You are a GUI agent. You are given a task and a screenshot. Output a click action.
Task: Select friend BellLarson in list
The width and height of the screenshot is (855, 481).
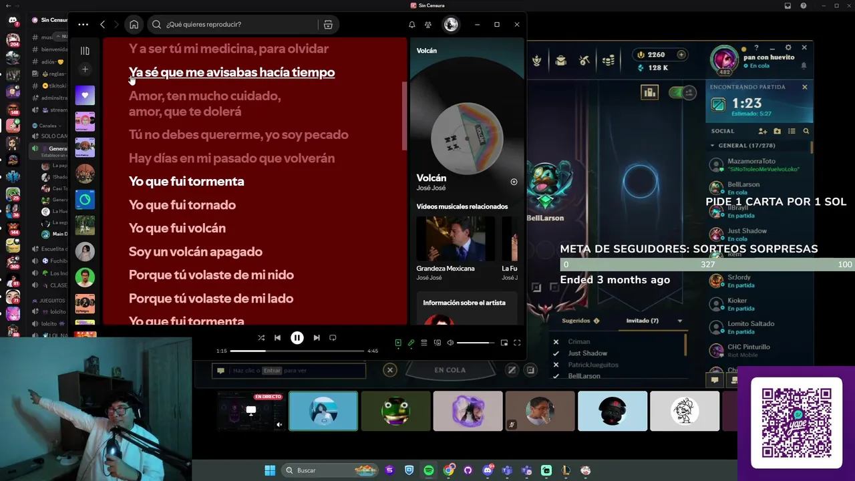759,188
